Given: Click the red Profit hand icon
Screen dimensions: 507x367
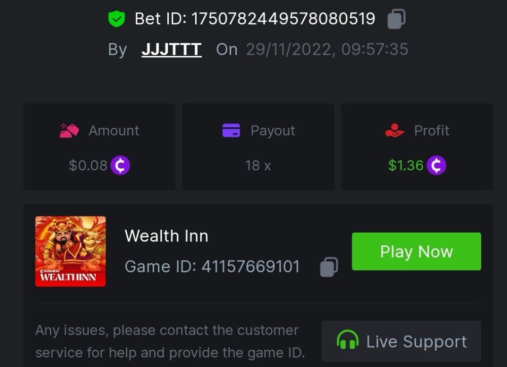Looking at the screenshot, I should click(x=394, y=131).
